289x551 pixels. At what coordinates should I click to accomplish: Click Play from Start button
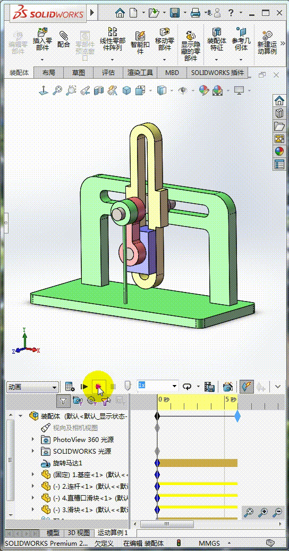tap(84, 387)
